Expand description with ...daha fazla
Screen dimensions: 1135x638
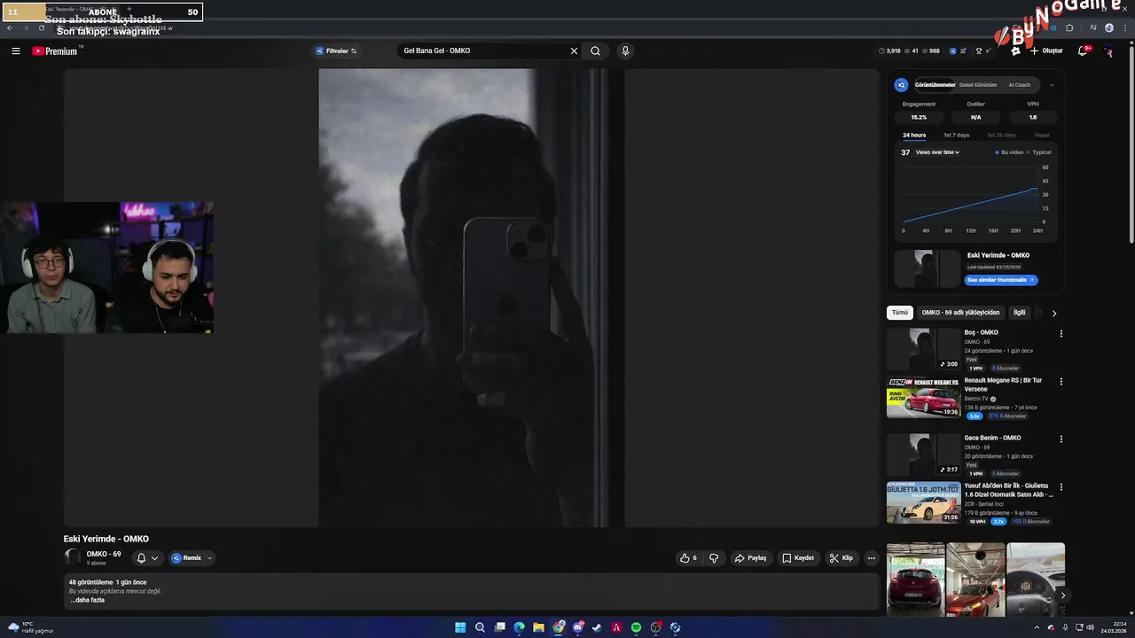[88, 600]
